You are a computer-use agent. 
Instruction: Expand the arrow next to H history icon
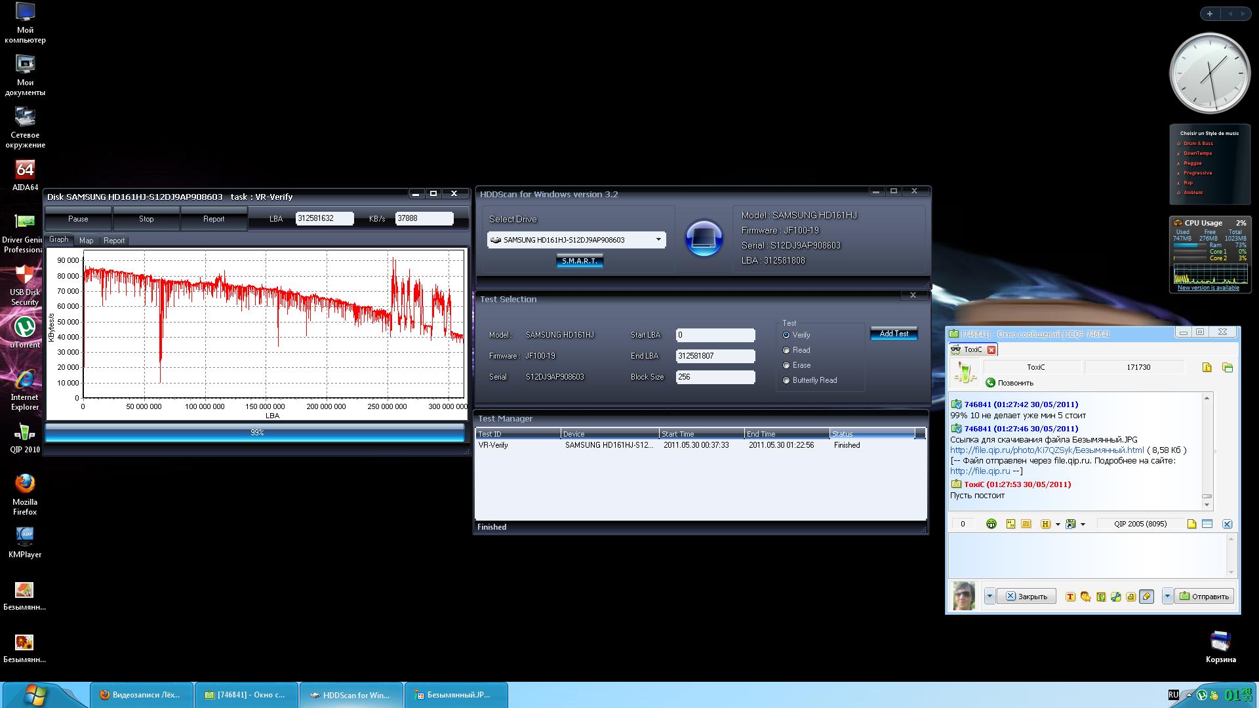pos(1058,524)
